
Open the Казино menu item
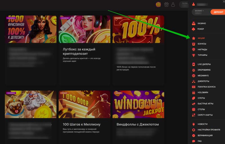tap(202, 23)
